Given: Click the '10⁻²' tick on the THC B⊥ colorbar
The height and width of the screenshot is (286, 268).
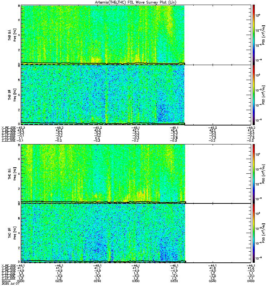Looking at the screenshot, I should (x=258, y=169).
